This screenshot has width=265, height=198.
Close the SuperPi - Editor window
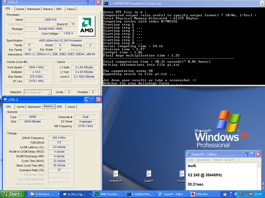pyautogui.click(x=258, y=154)
